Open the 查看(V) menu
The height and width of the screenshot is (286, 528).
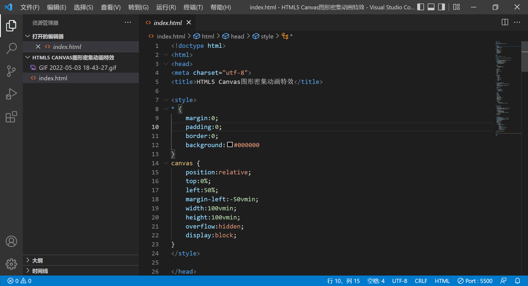pyautogui.click(x=111, y=7)
